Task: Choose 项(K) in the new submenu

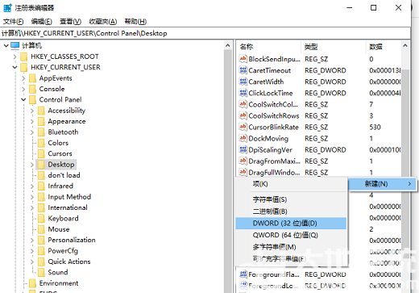Action: [x=291, y=184]
